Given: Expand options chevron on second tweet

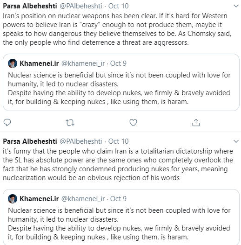Looking at the screenshot, I should 236,141.
